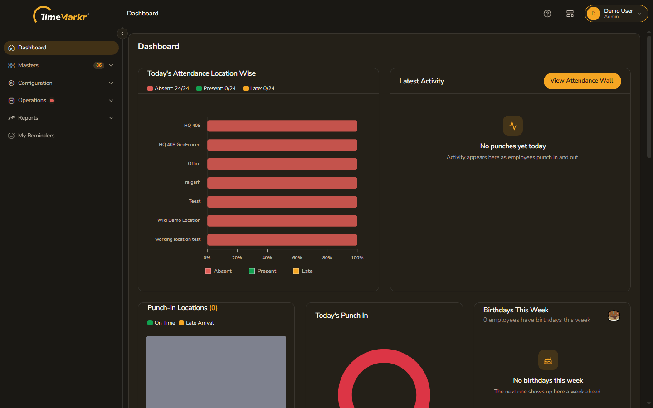Open the help question mark icon
Image resolution: width=653 pixels, height=408 pixels.
click(547, 14)
